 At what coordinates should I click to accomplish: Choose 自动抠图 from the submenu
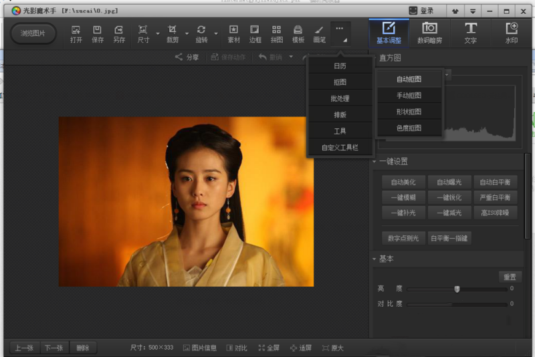click(409, 79)
